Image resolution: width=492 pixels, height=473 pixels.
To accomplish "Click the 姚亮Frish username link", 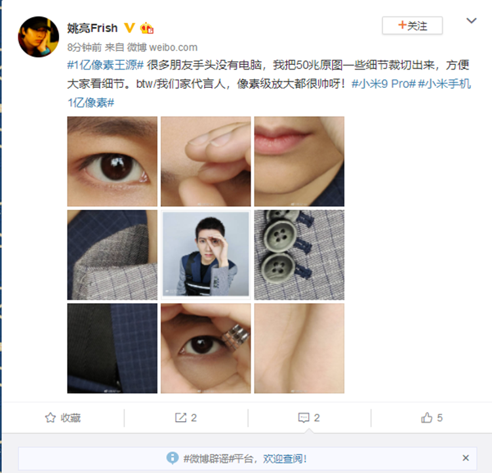I will point(92,28).
